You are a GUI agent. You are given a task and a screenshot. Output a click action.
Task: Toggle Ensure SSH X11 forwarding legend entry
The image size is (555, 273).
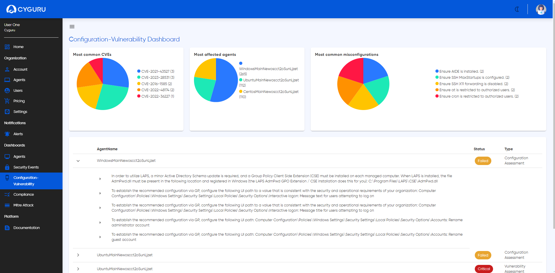coord(472,84)
